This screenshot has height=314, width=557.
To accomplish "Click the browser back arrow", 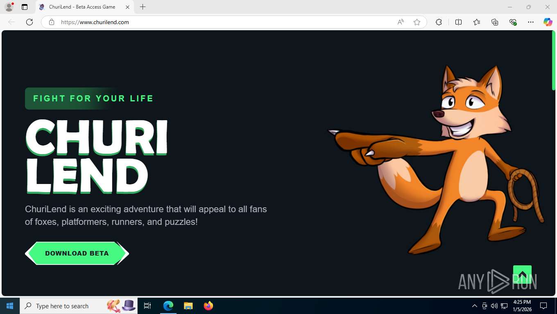I will pyautogui.click(x=11, y=22).
